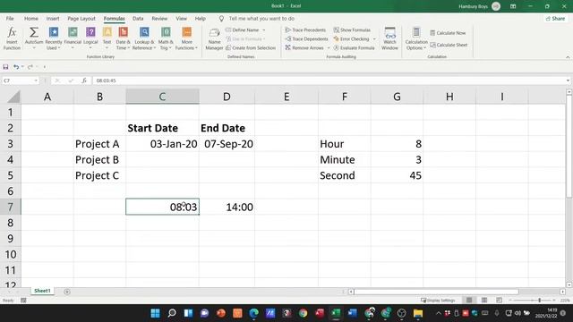Click the zoom slider handle

click(x=539, y=301)
